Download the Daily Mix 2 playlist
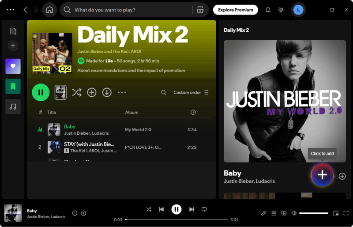 (107, 92)
